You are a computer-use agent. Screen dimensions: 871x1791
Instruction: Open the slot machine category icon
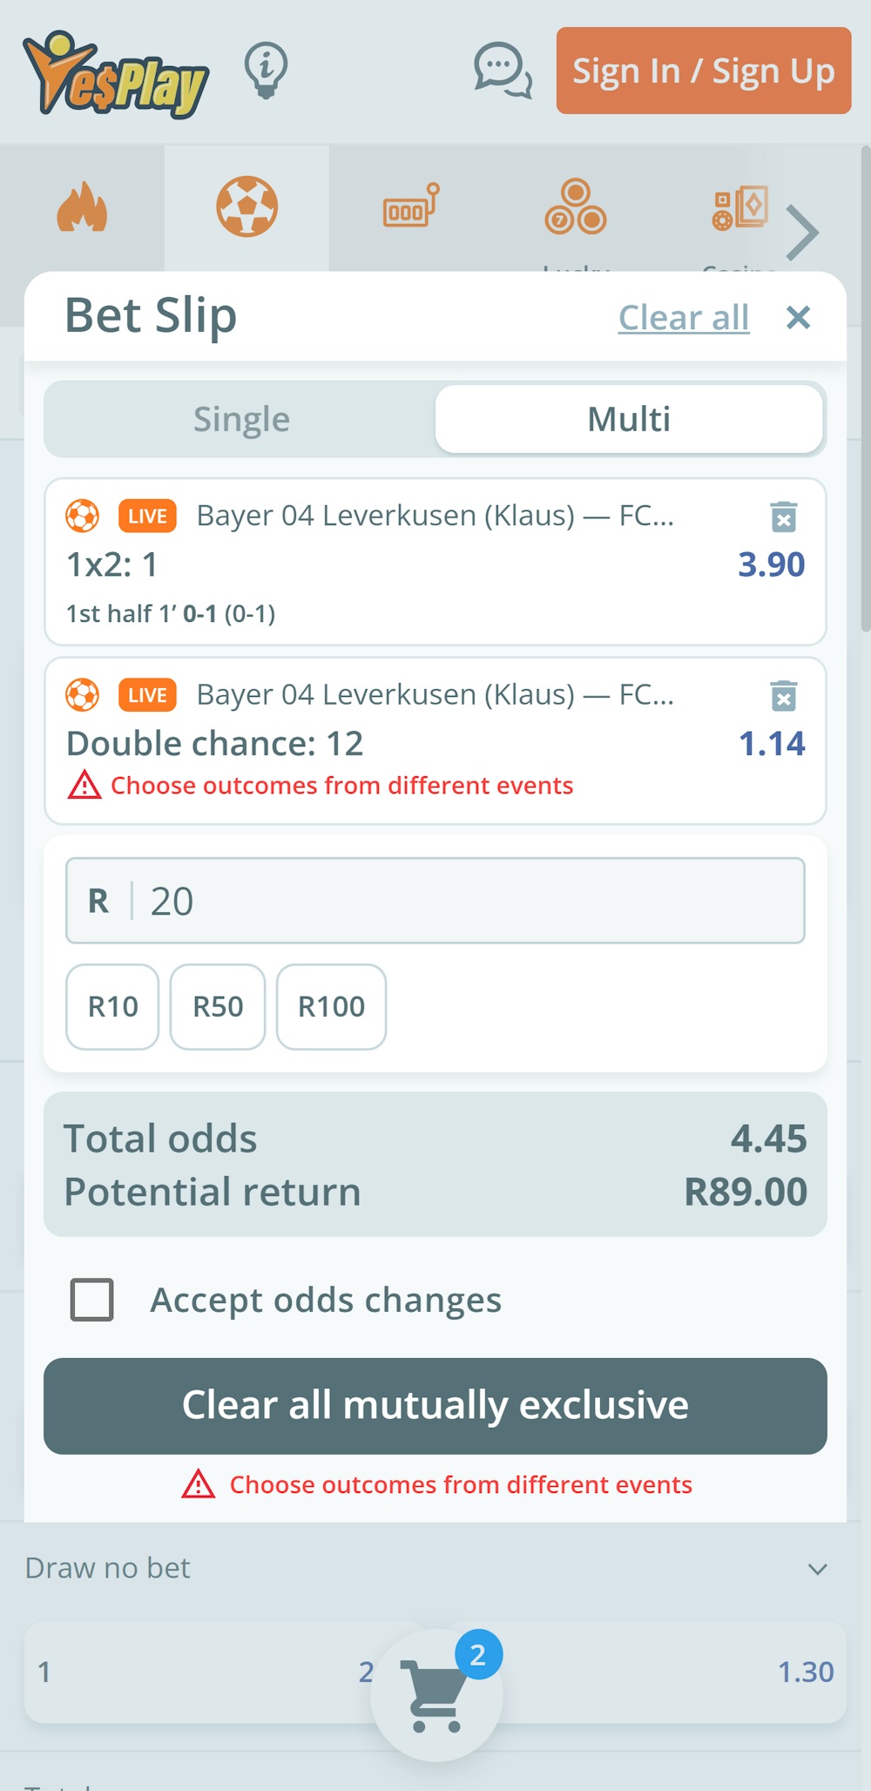[x=410, y=207]
